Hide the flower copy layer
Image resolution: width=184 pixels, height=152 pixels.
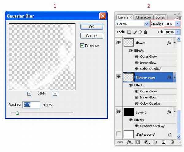click(118, 77)
